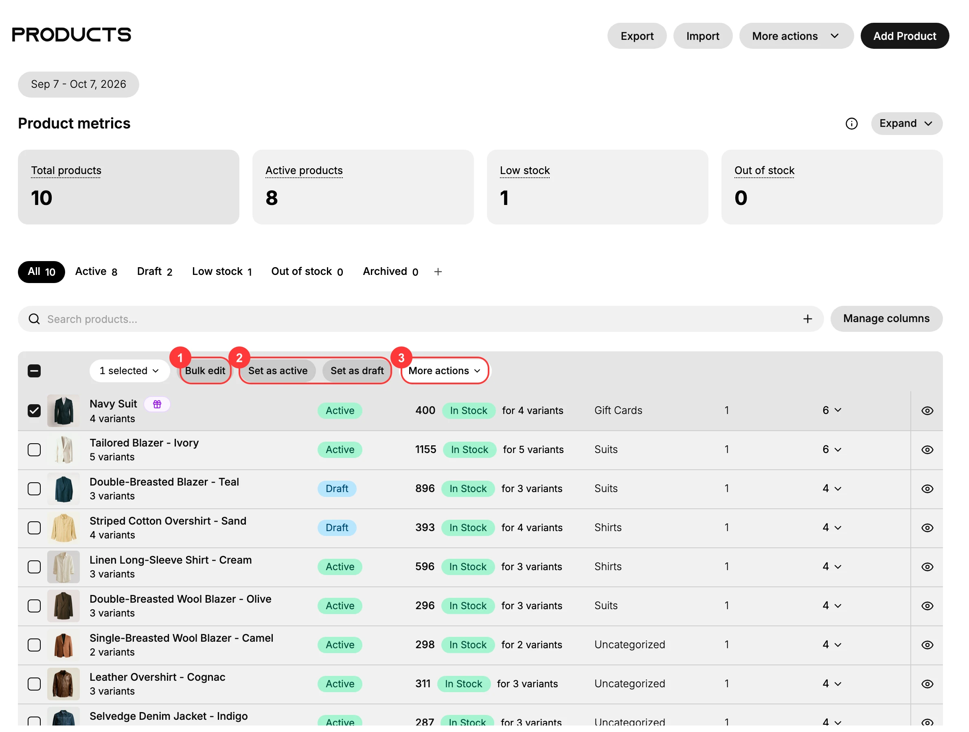
Task: Click eye icon for Double-Breasted Blazer - Teal
Action: (927, 489)
